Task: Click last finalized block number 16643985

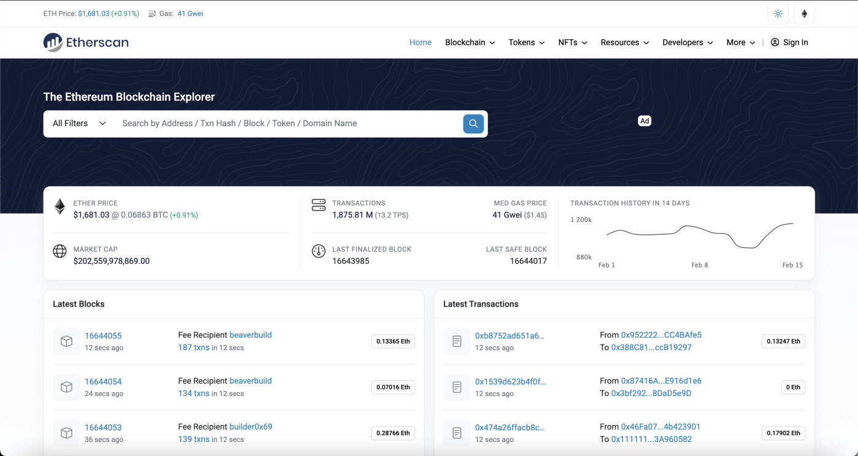Action: pyautogui.click(x=351, y=261)
